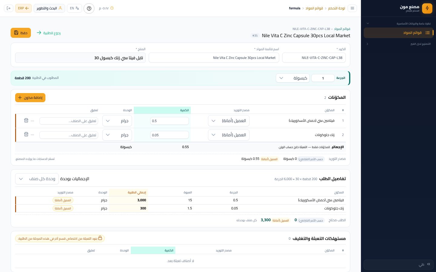436x272 pixels.
Task: Click the formula breadcrumb text
Action: click(295, 8)
